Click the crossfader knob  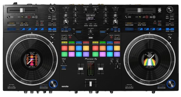click(x=90, y=84)
